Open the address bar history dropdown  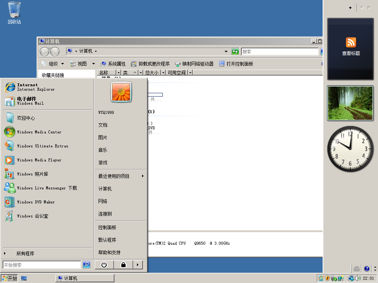coord(226,51)
